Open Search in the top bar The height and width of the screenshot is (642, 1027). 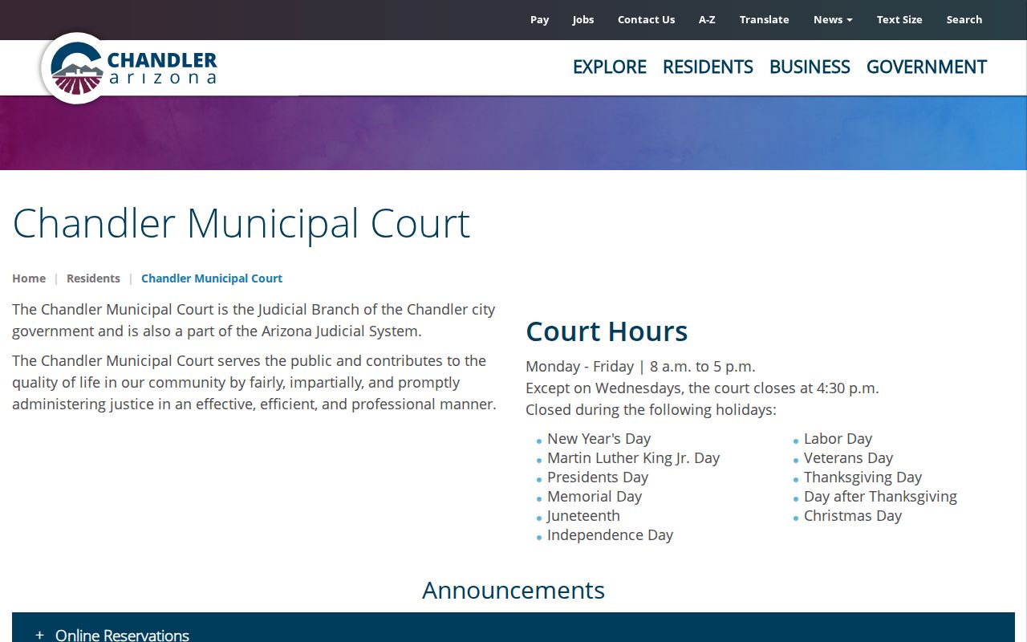click(964, 19)
